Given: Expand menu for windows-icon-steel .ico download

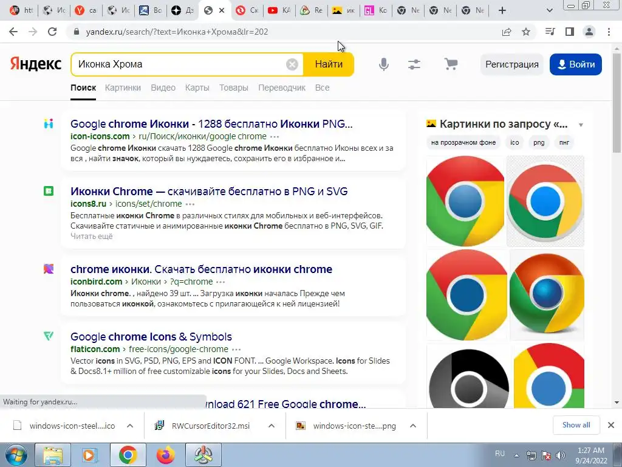Looking at the screenshot, I should coord(130,426).
